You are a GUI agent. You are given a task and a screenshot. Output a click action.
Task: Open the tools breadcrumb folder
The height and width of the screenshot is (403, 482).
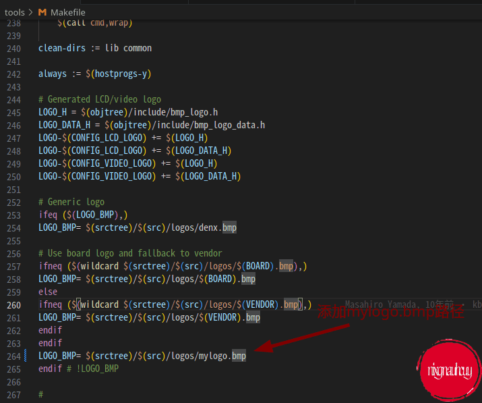pyautogui.click(x=14, y=12)
